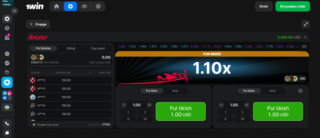Screen dimensions: 320x138
Task: Open casino chip icon in sidebar
Action: pyautogui.click(x=7, y=19)
